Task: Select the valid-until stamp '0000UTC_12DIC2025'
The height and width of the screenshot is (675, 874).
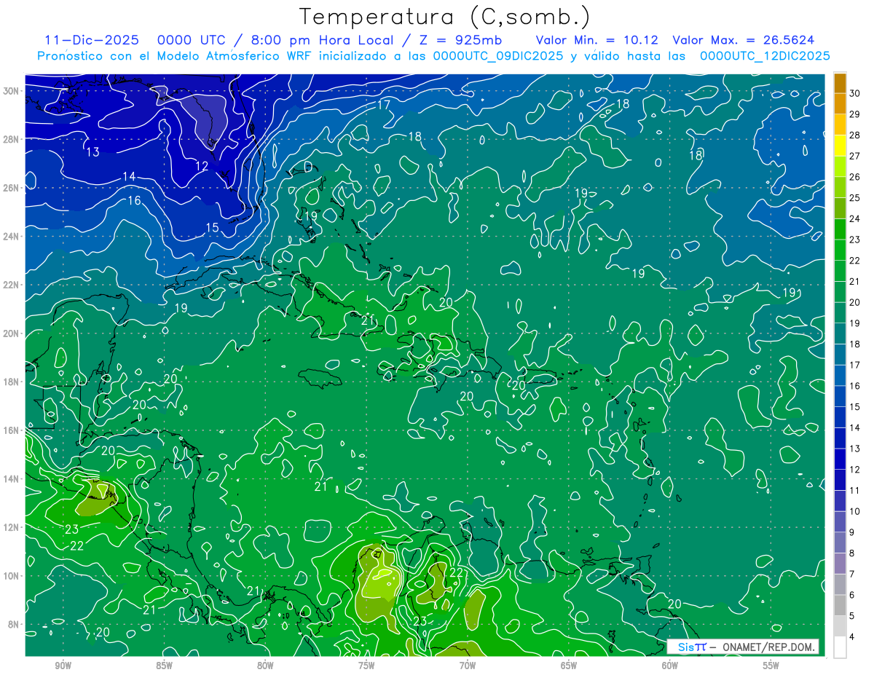Action: click(x=765, y=56)
